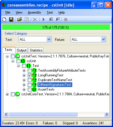The image size is (113, 127).
Task: Expand the DifferentSignaturesTest node
Action: [24, 85]
